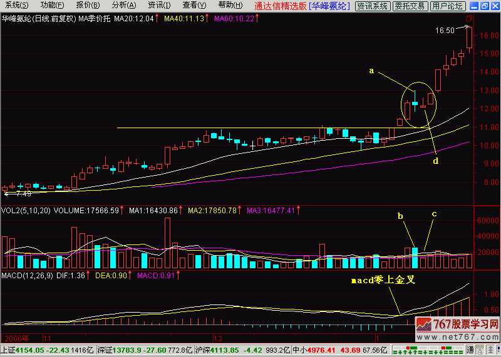Select the MACD(12,26,9) indicator title

click(26, 276)
